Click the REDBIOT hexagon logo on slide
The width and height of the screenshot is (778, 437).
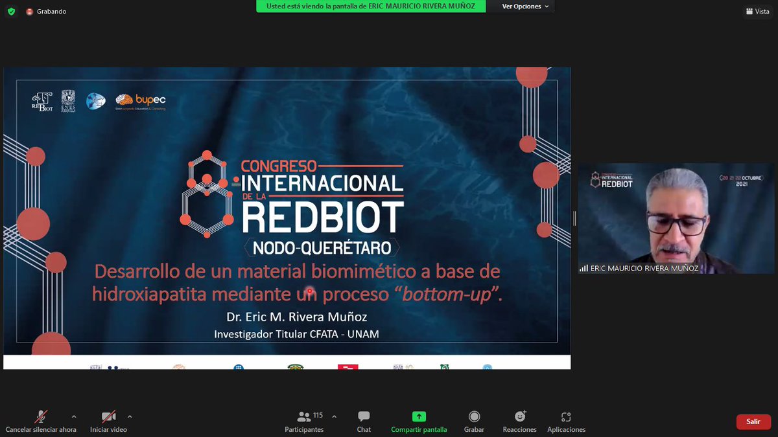click(x=207, y=195)
